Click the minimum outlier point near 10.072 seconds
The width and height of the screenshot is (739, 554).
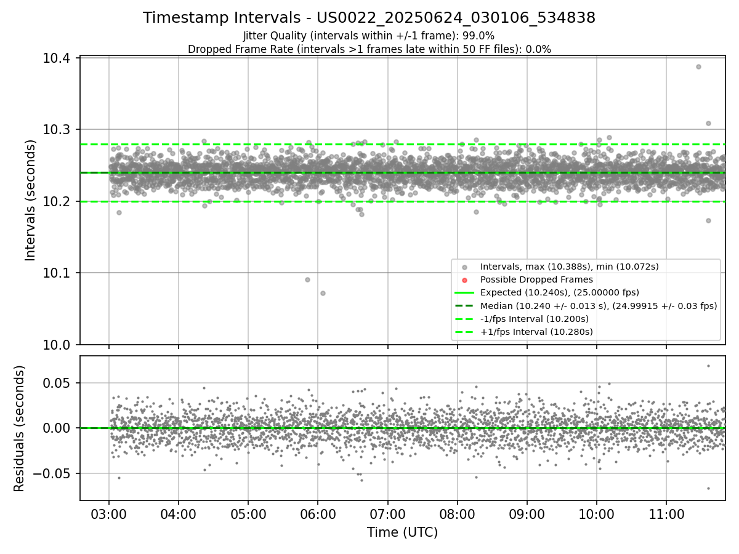coord(323,293)
